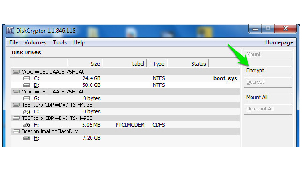Click NTFS type in the D: row
302x170 pixels.
click(159, 85)
